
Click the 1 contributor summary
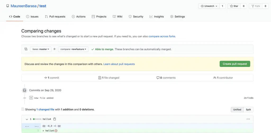click(x=223, y=78)
